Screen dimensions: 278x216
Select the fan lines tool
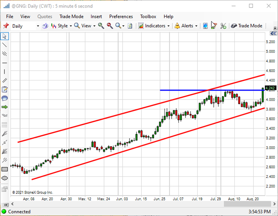[4, 134]
